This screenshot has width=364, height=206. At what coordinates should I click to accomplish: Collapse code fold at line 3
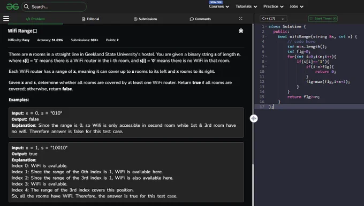pyautogui.click(x=266, y=36)
